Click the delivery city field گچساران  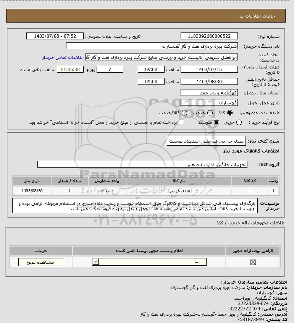click(x=209, y=102)
